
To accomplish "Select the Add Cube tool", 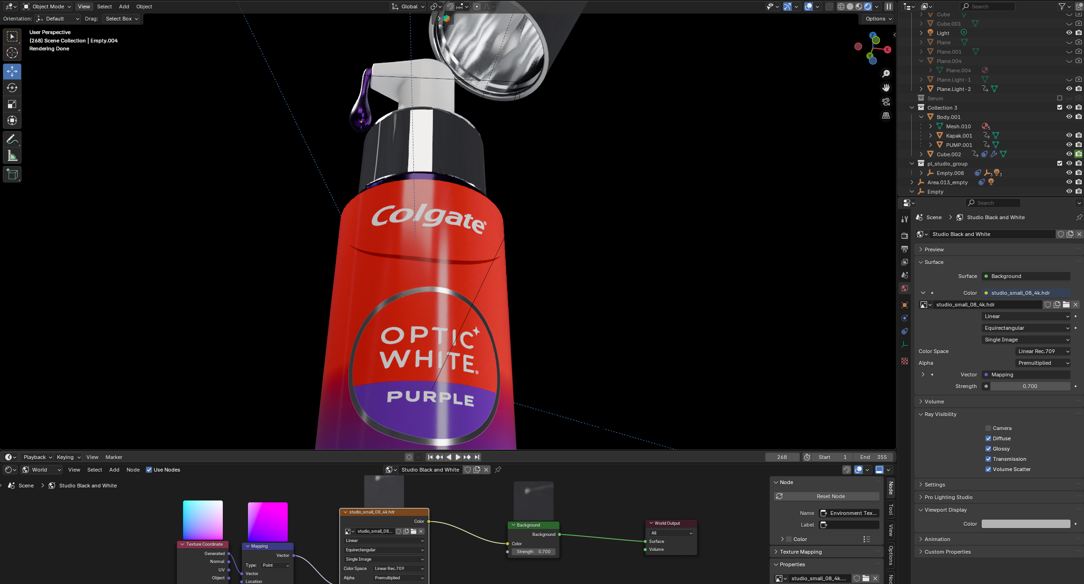I will point(12,174).
